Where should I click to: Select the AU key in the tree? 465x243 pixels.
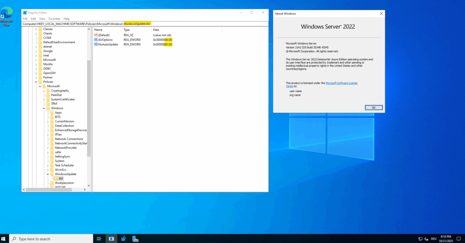61,179
